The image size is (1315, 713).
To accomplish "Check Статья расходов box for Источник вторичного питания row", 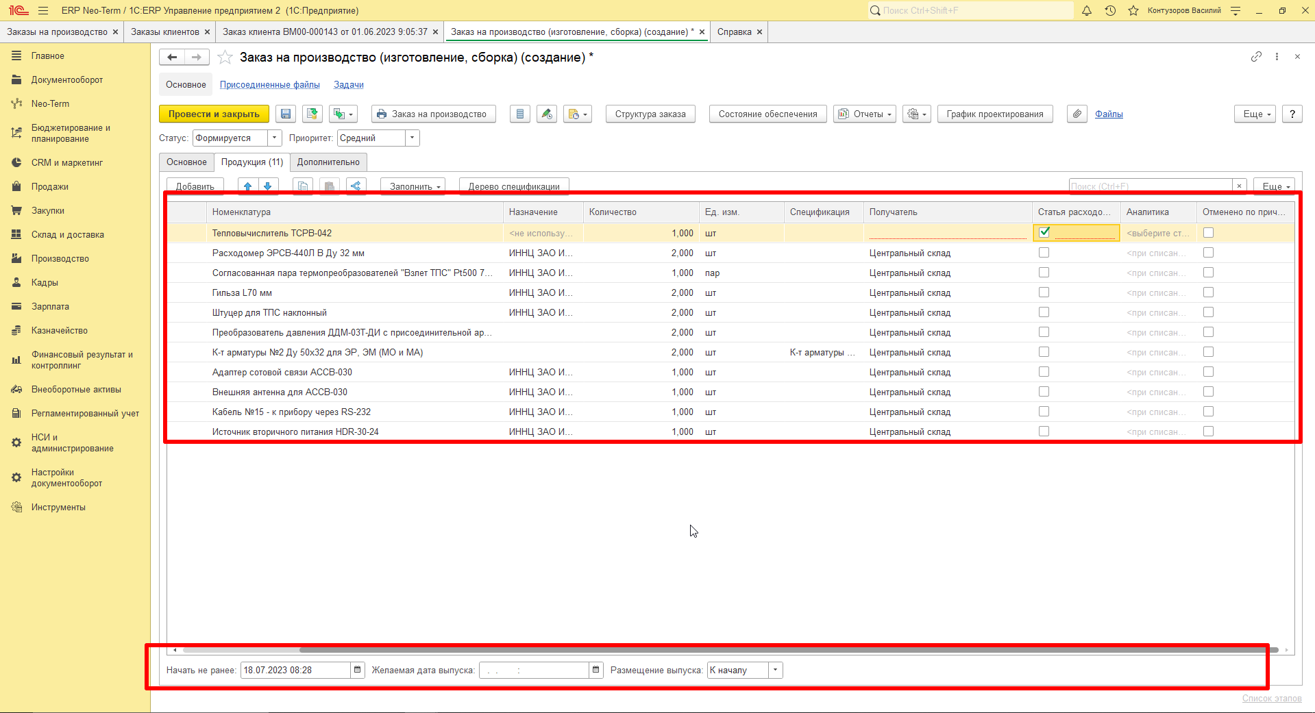I will click(1044, 431).
